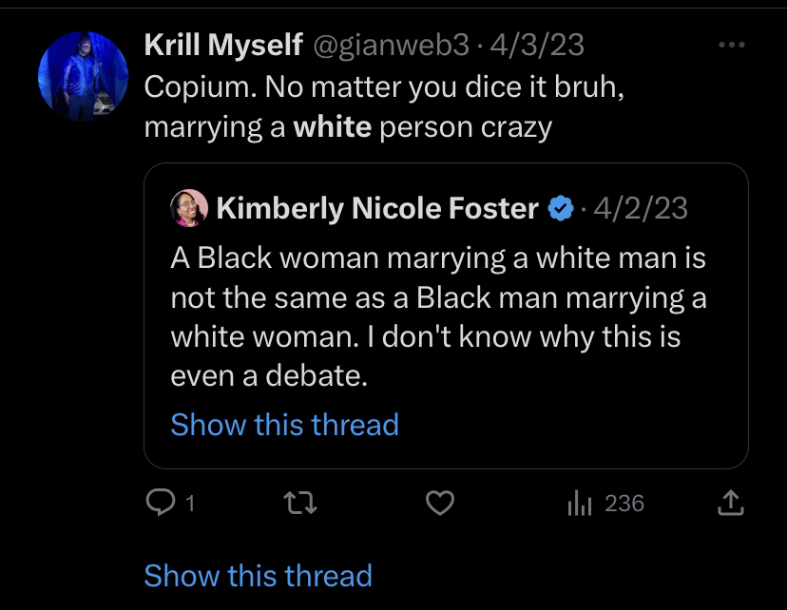The height and width of the screenshot is (610, 787).
Task: Open Kimberly Nicole Foster's small avatar
Action: 189,208
